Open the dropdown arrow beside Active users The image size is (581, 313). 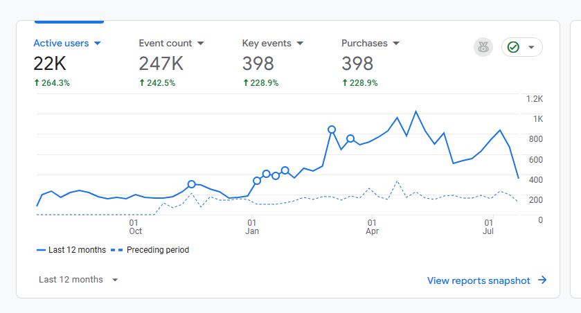pyautogui.click(x=98, y=43)
